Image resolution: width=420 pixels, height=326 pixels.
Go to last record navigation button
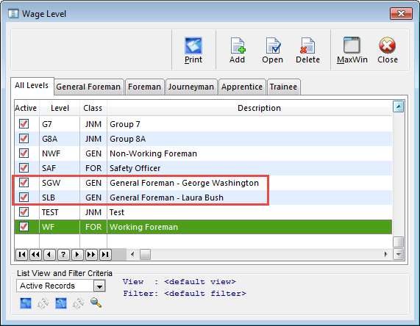click(105, 254)
